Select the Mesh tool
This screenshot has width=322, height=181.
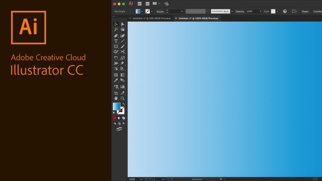tap(116, 75)
